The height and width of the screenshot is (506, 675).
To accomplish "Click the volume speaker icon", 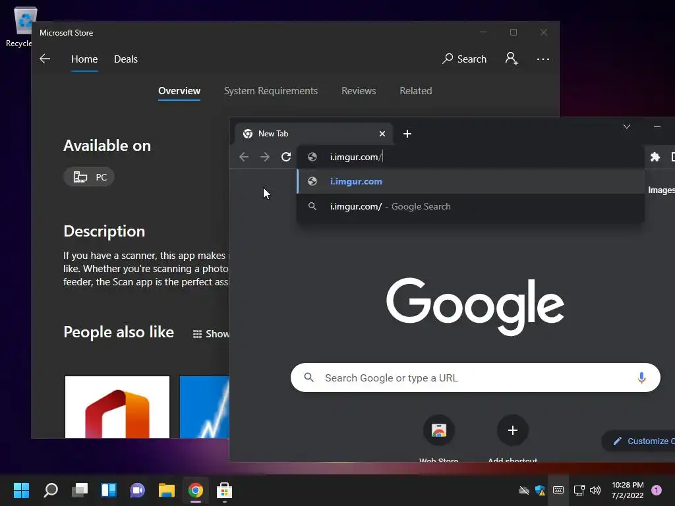I will (595, 490).
